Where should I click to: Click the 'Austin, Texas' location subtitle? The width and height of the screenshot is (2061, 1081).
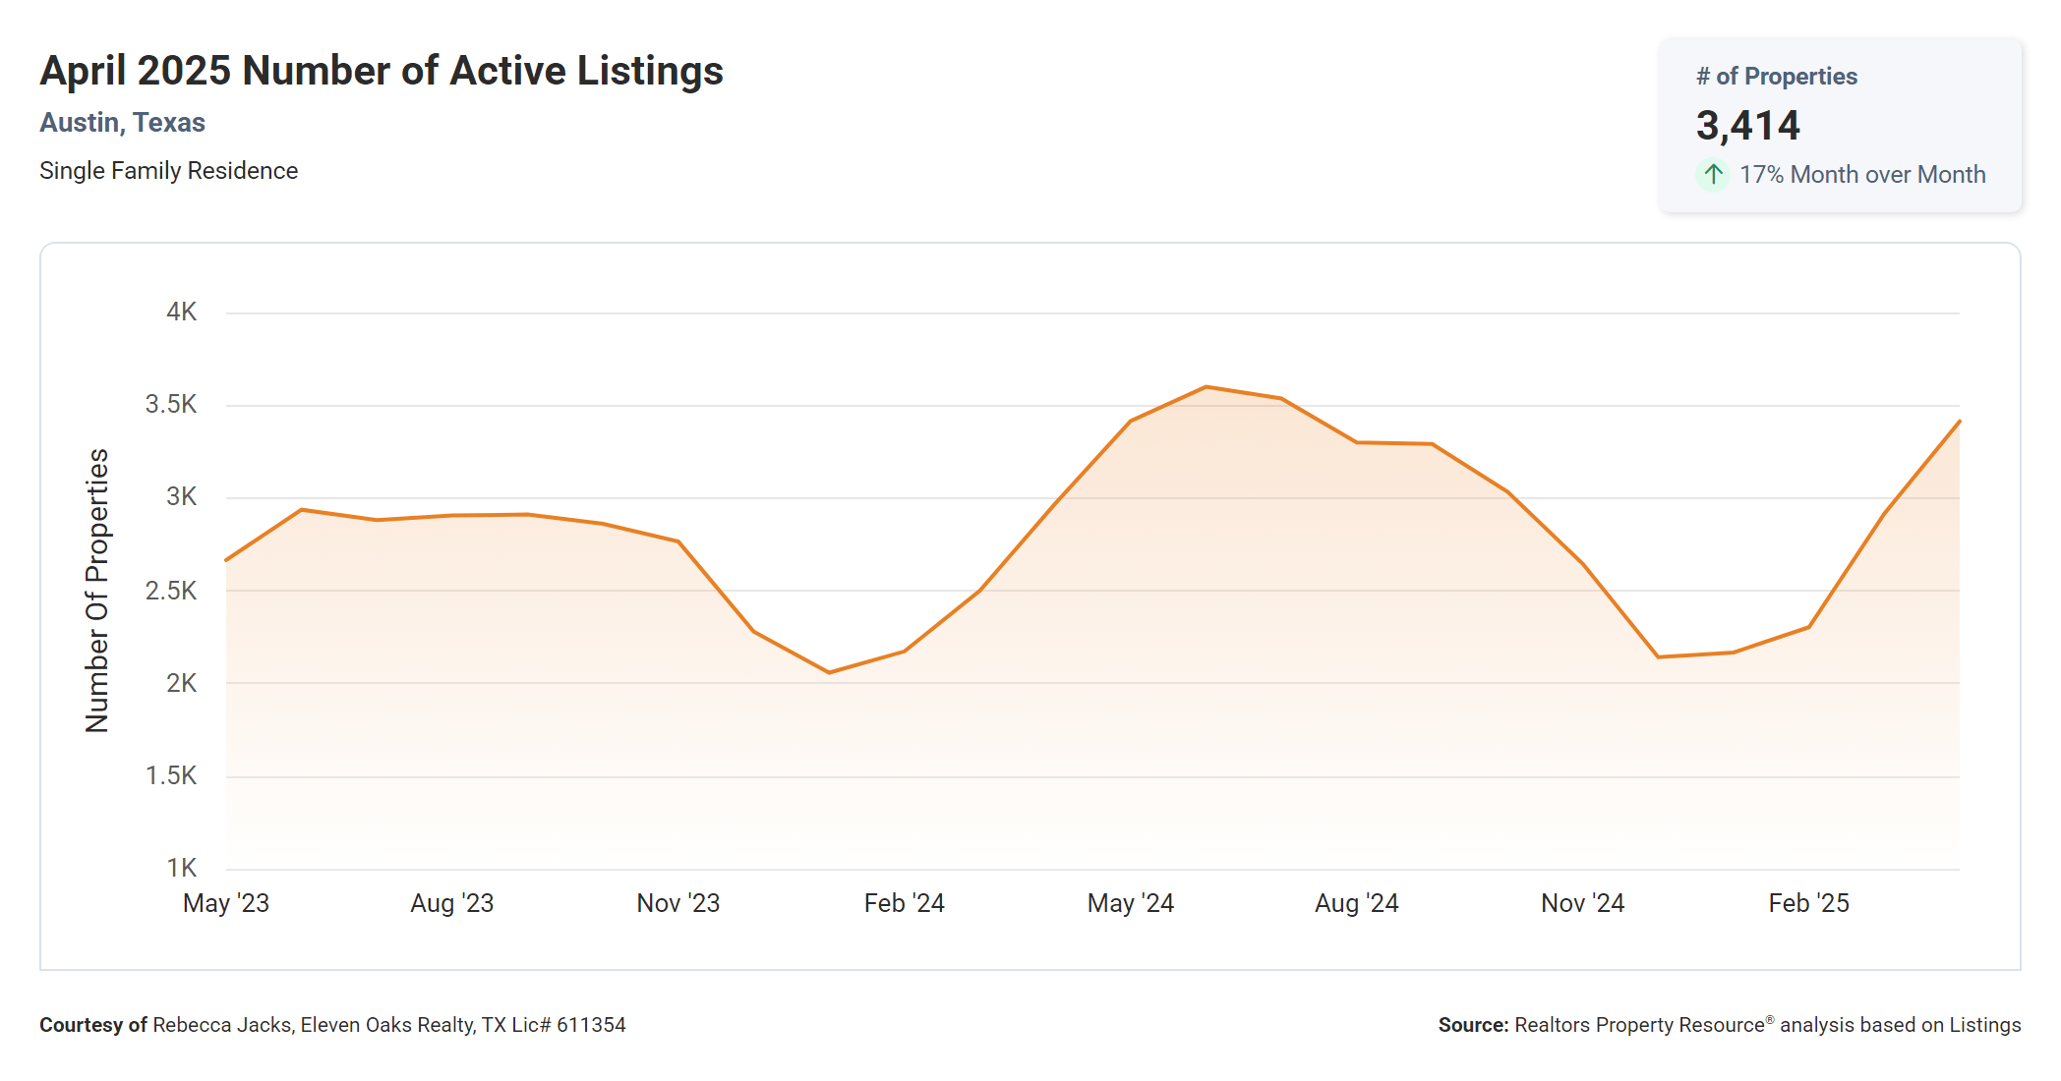pyautogui.click(x=122, y=123)
